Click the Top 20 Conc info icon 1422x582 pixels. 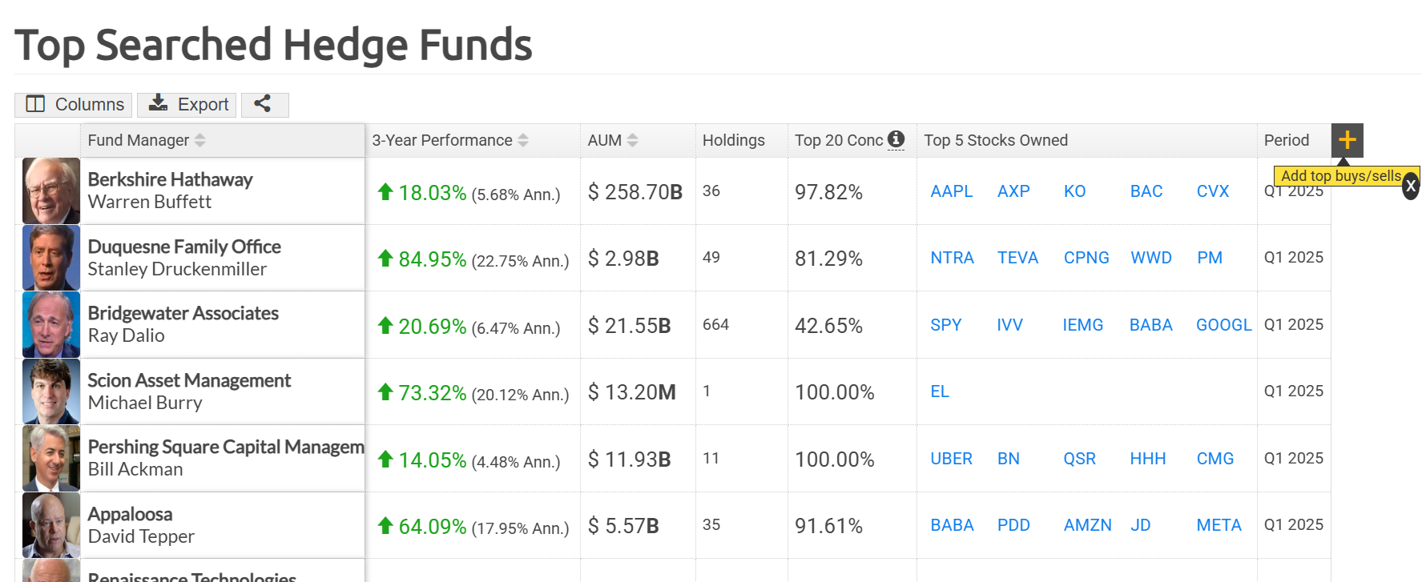click(896, 138)
